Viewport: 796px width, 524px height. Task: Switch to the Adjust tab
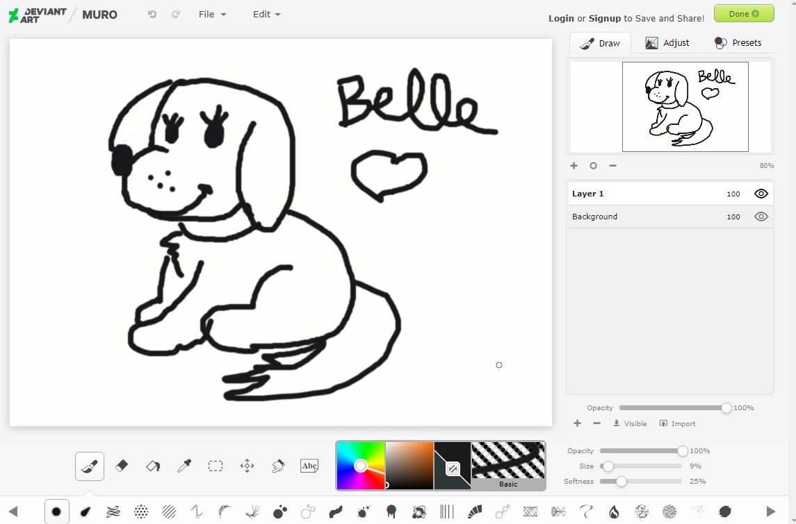click(667, 42)
